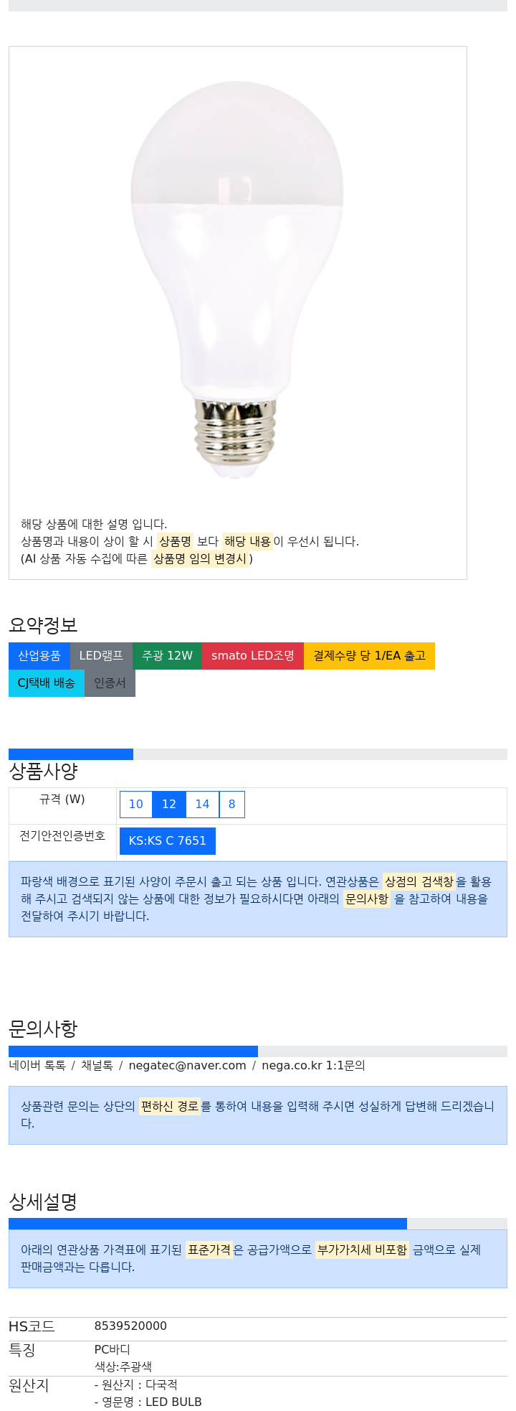Open the nega.co.kr 1:1문의 link
Image resolution: width=516 pixels, height=1411 pixels.
tap(313, 1066)
